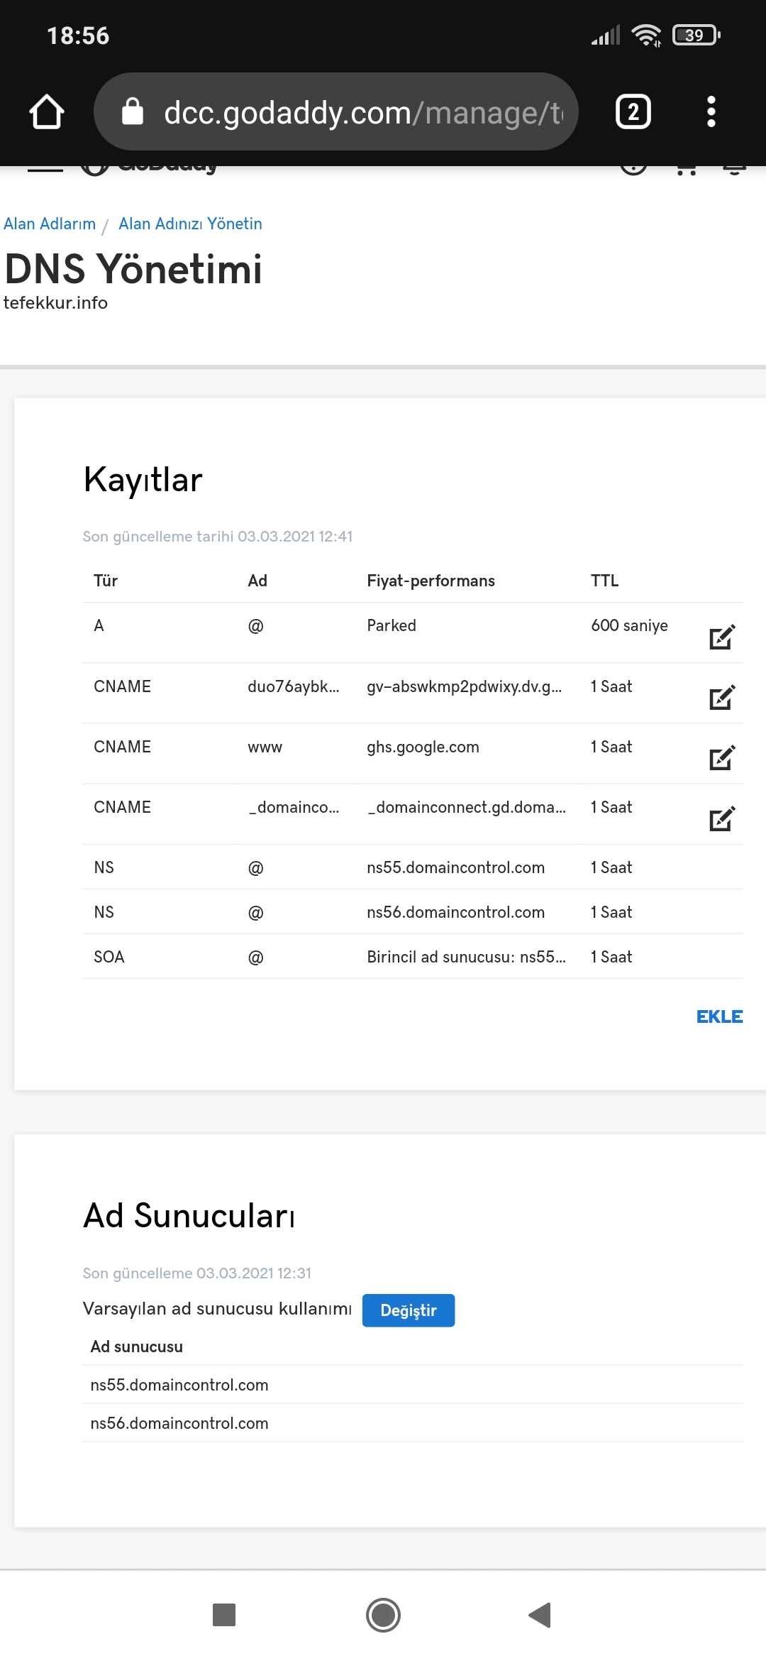Tap the dcc.godaddy.com address bar

point(336,111)
